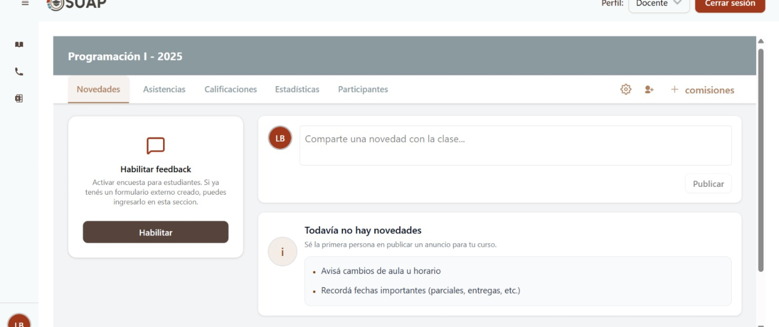The width and height of the screenshot is (779, 327).
Task: Open the Calificaciones tab
Action: [x=231, y=89]
